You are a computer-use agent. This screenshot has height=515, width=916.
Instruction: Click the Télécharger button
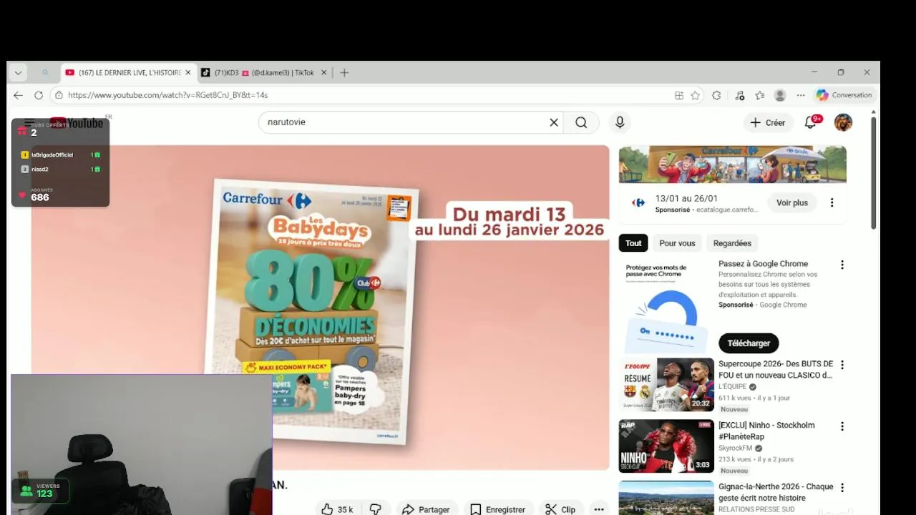749,343
